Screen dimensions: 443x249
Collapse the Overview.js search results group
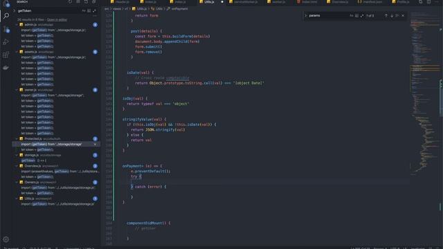pyautogui.click(x=17, y=166)
